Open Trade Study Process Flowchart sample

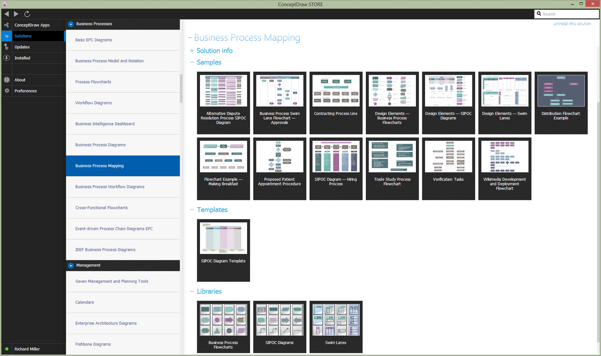tap(392, 169)
